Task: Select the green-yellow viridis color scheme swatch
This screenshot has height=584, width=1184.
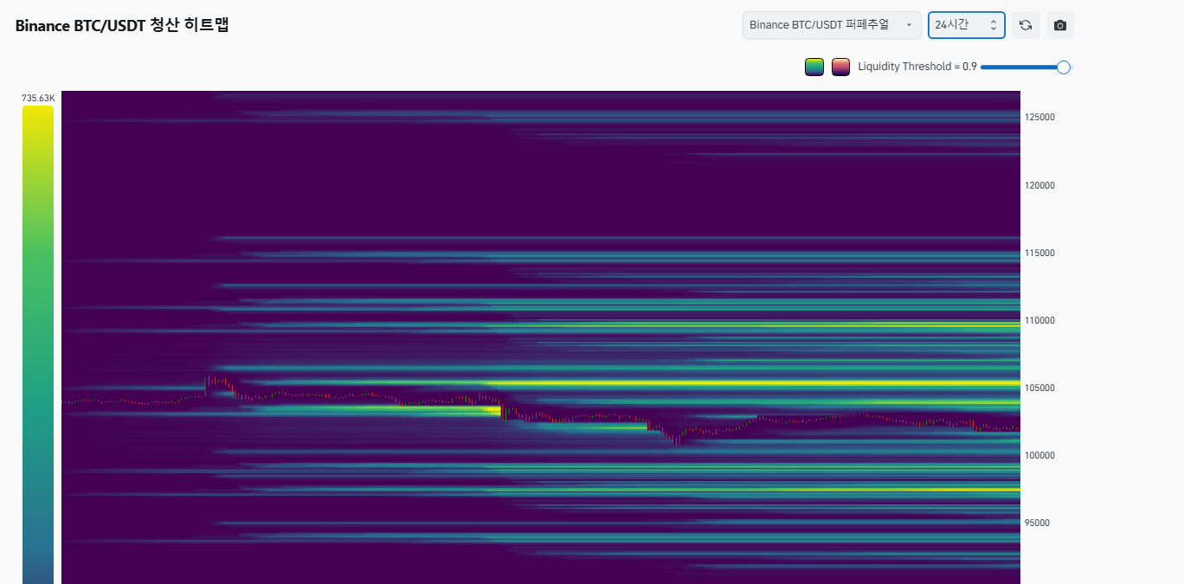Action: coord(814,67)
